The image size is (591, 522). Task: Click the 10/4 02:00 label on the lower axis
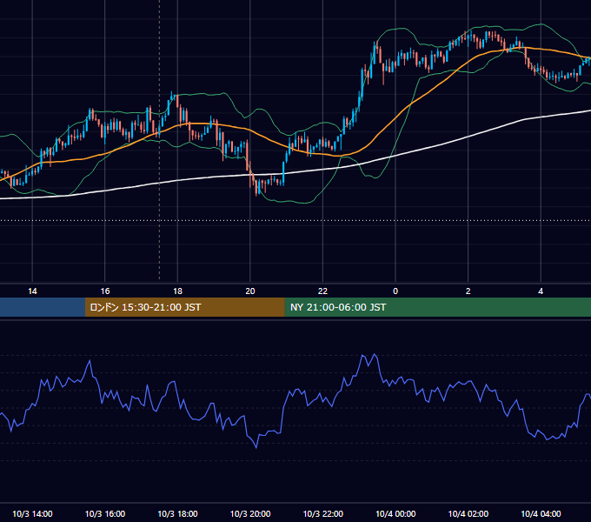(468, 513)
